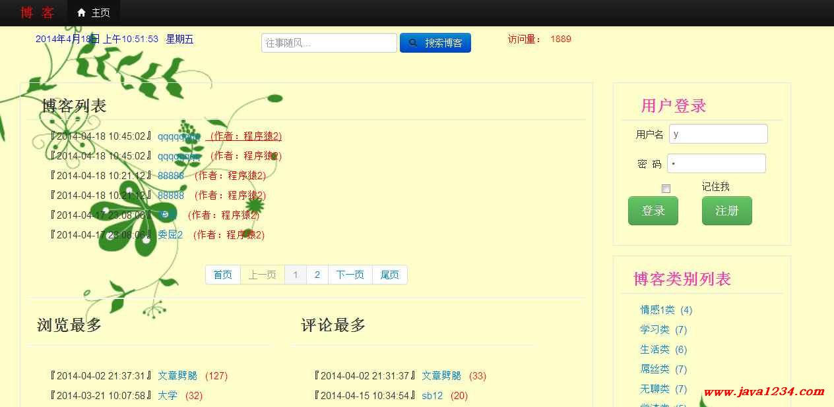Go to page 2 in pagination
This screenshot has height=407, width=834.
point(317,275)
